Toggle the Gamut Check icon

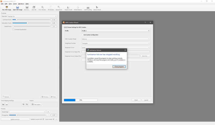tap(97, 7)
